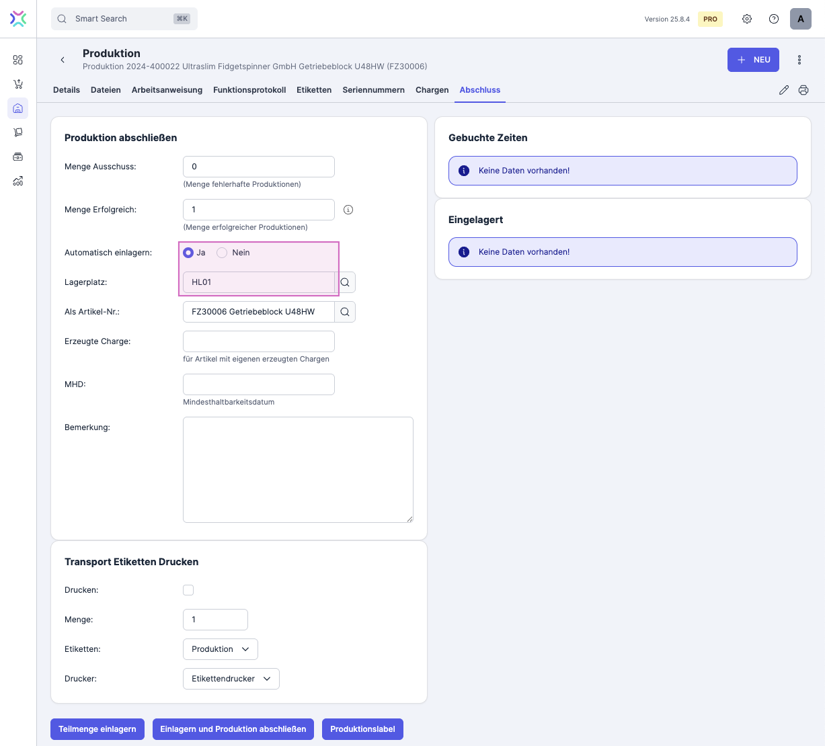Screen dimensions: 825x746
Task: Open the Arbeitsanweisung tab
Action: point(167,90)
